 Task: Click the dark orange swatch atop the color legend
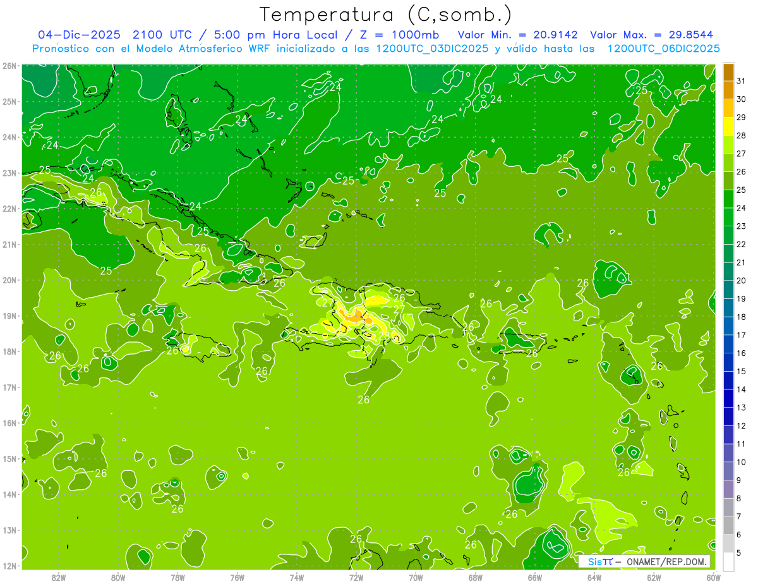click(x=728, y=72)
